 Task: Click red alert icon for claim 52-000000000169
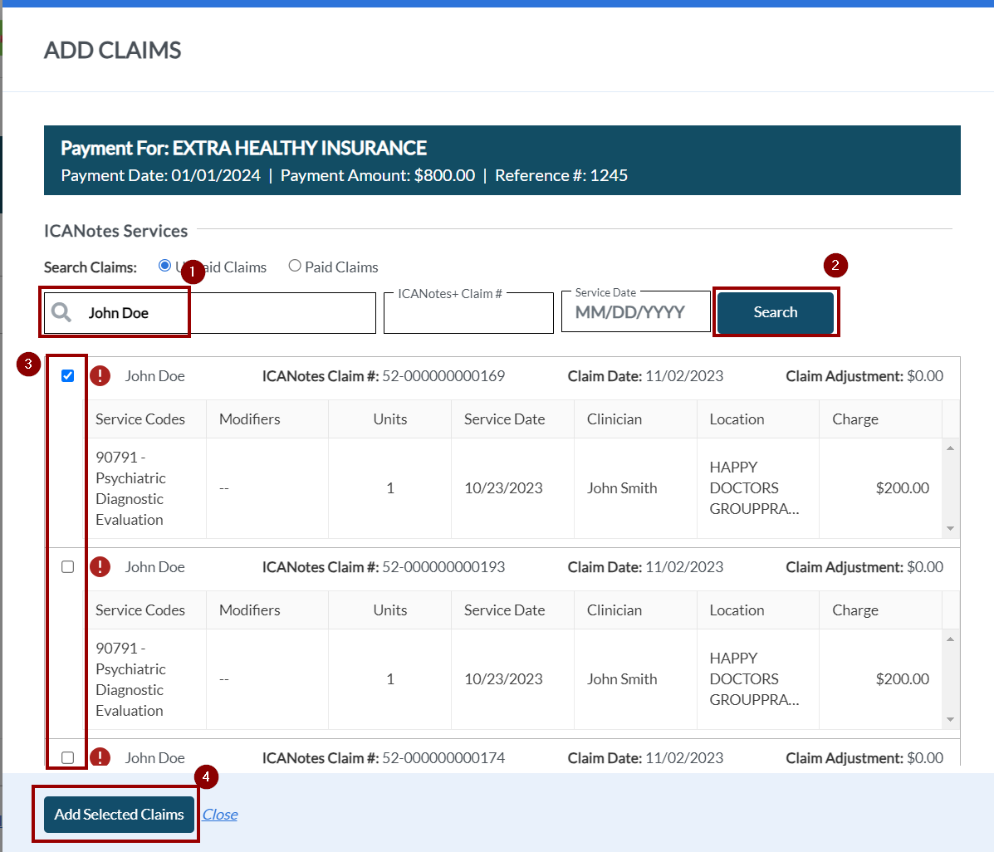click(x=100, y=376)
